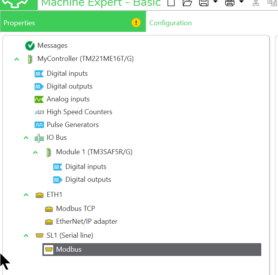The image size is (278, 275).
Task: Click the Copy icon in toolbar
Action: point(272,3)
